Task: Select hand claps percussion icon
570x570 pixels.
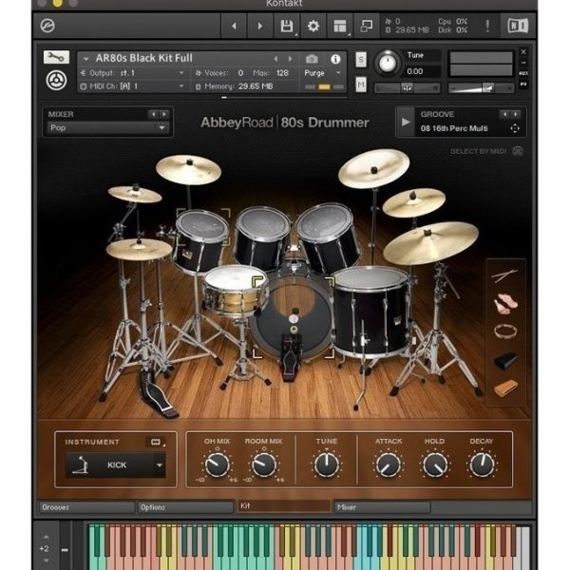Action: coord(505,303)
